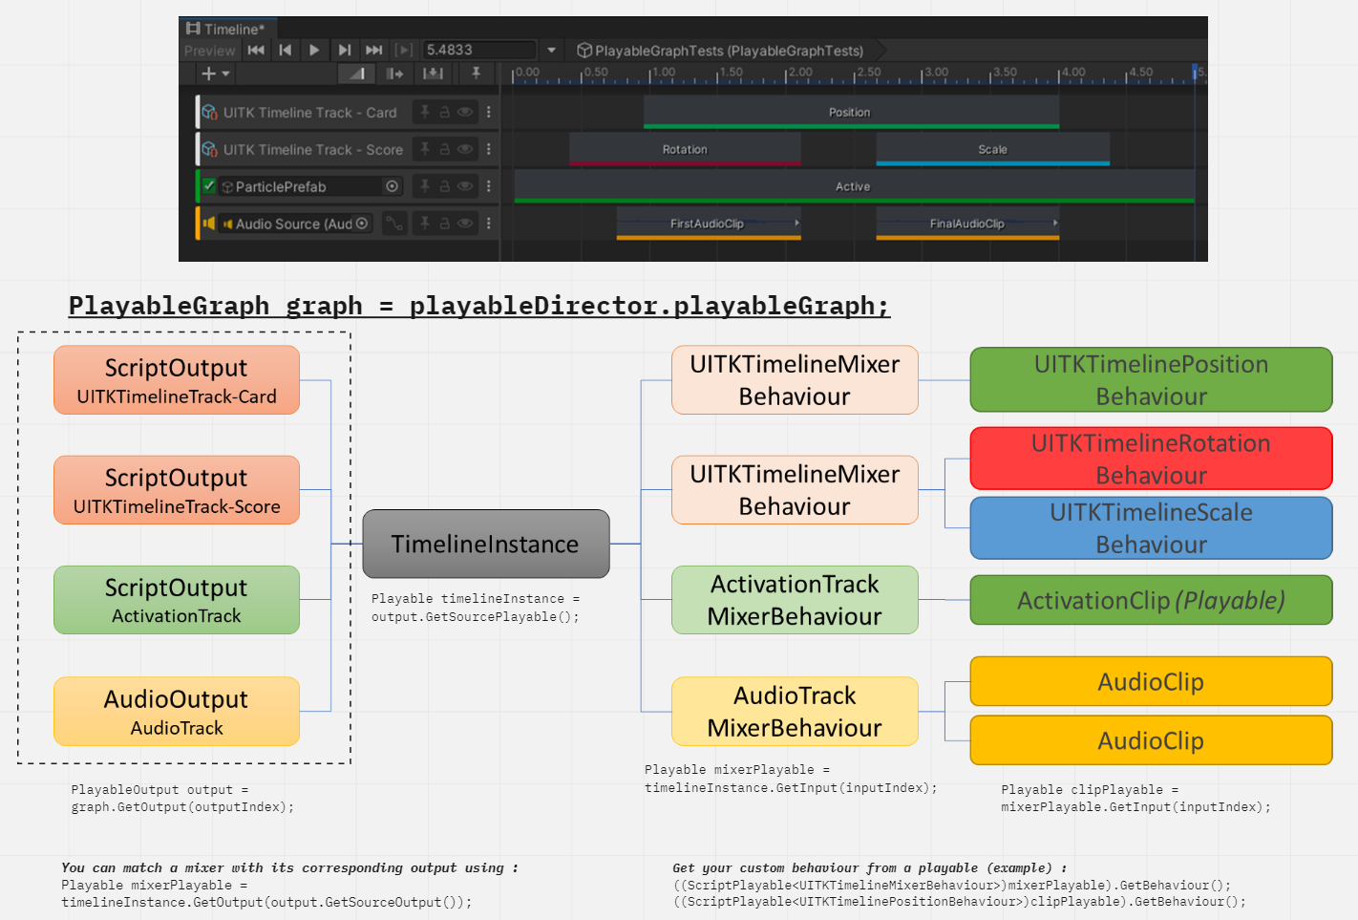Click the ParticlePrefab object picker target icon
This screenshot has height=920, width=1358.
click(x=393, y=185)
